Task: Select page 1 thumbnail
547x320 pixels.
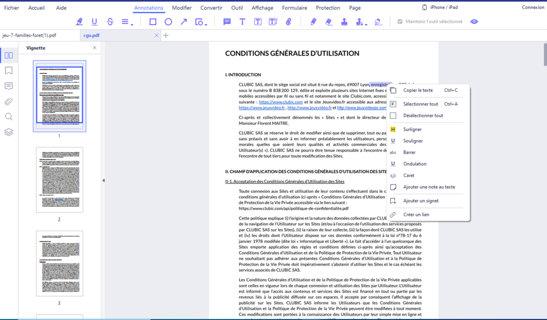Action: pyautogui.click(x=59, y=96)
